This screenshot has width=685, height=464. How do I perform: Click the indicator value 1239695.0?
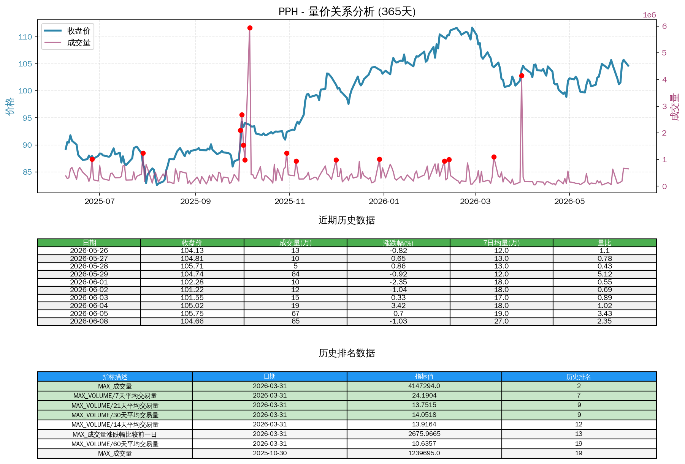click(424, 453)
